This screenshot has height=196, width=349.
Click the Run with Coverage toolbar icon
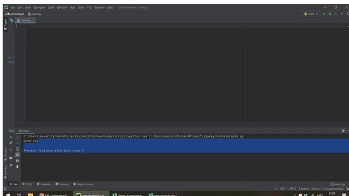(x=336, y=14)
